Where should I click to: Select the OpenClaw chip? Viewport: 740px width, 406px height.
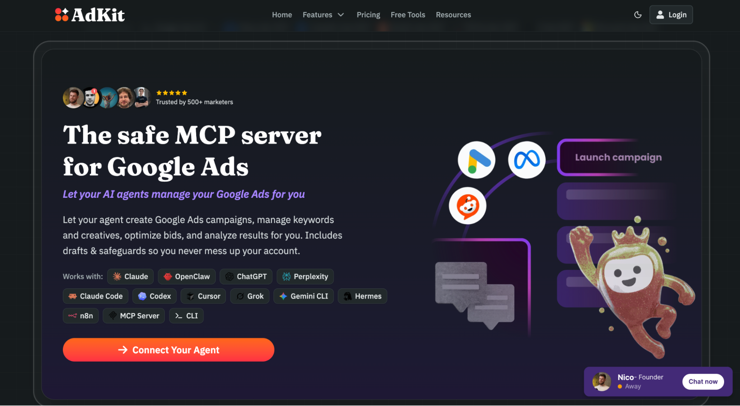tap(187, 277)
